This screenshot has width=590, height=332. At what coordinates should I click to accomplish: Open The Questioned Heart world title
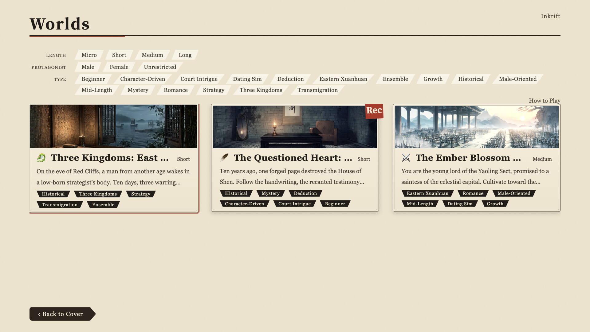293,158
